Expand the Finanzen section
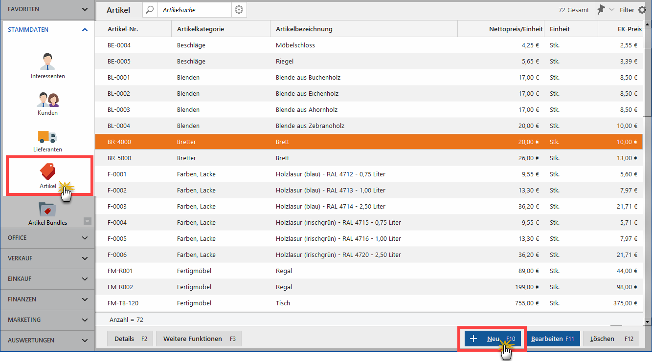 pos(47,299)
